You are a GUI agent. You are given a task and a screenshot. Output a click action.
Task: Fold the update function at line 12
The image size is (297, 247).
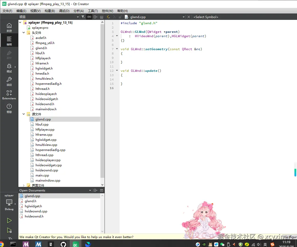[x=117, y=71]
